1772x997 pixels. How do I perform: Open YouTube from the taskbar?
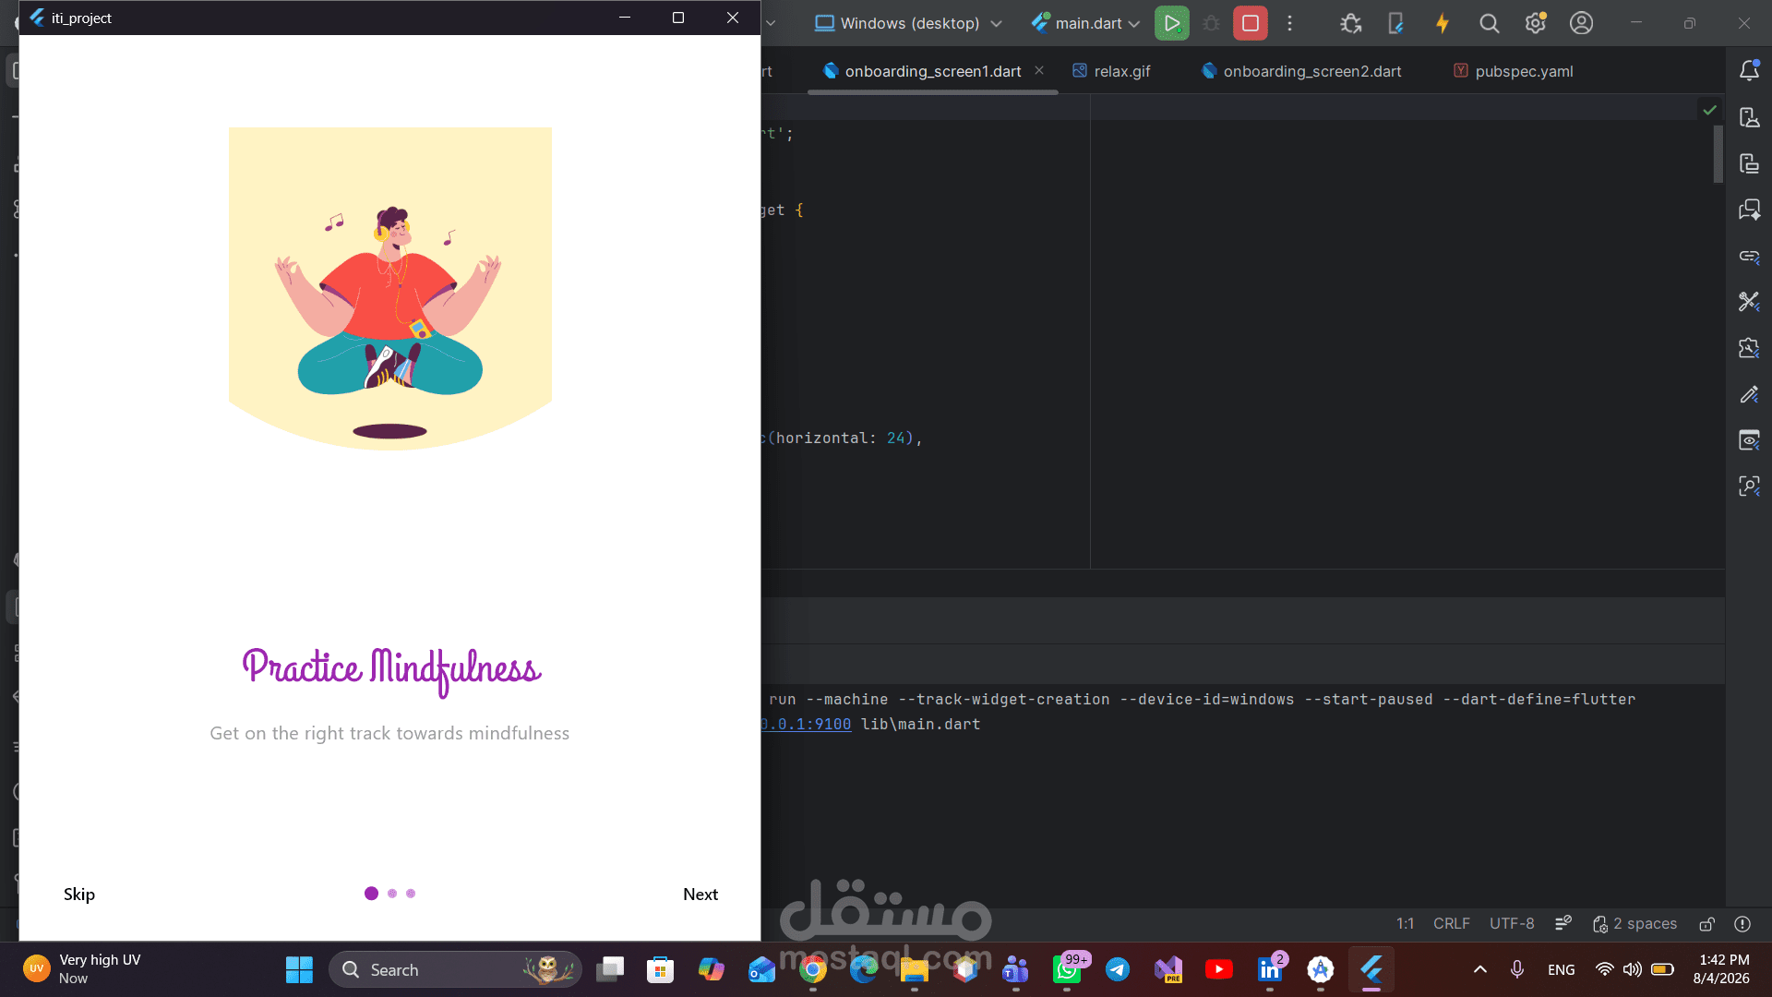click(x=1219, y=969)
